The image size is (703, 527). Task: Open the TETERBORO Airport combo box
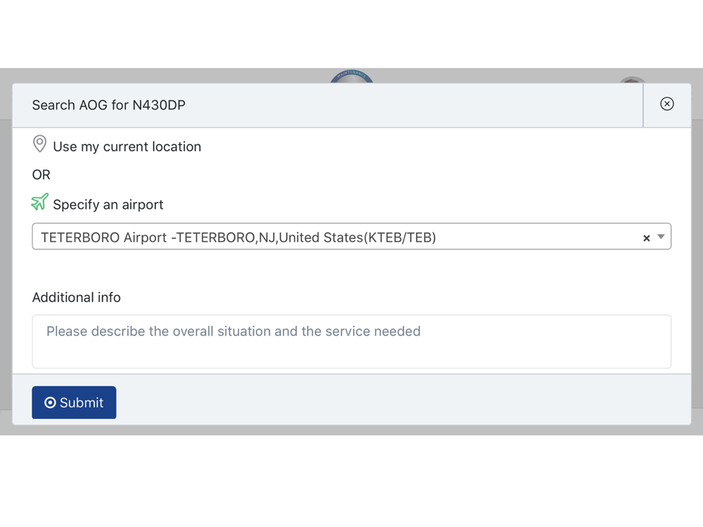pyautogui.click(x=351, y=236)
